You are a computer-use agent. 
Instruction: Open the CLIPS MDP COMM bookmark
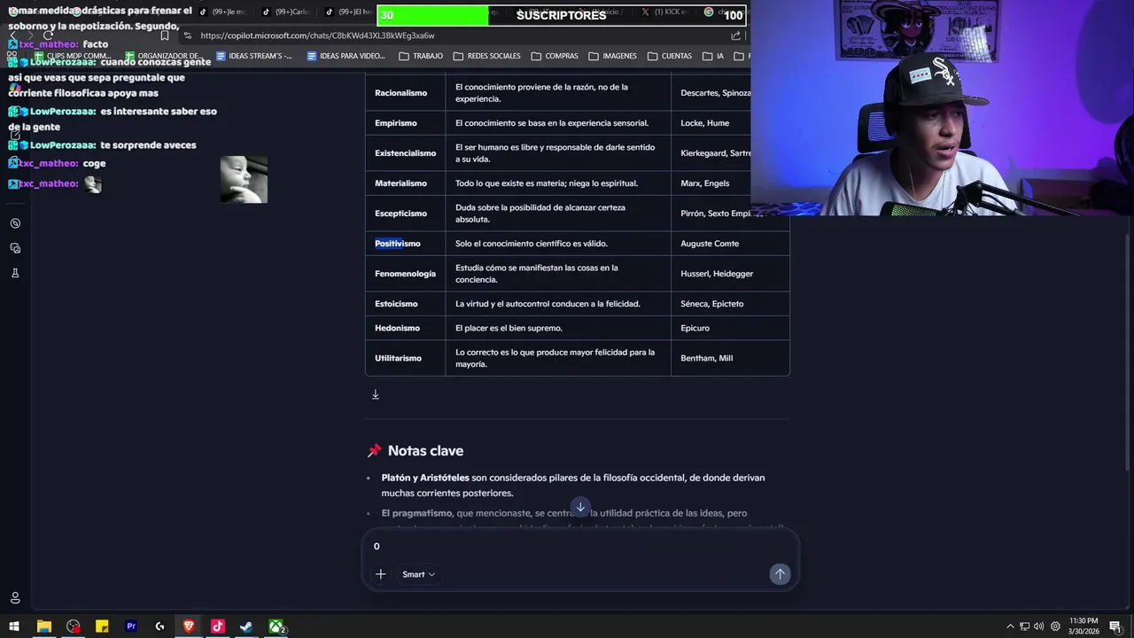coord(72,56)
